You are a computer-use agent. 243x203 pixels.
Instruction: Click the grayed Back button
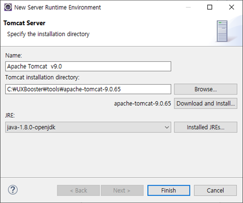point(78,191)
